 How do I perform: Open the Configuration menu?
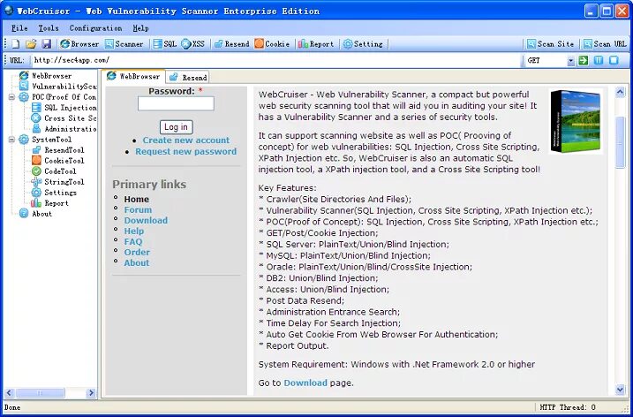click(95, 28)
